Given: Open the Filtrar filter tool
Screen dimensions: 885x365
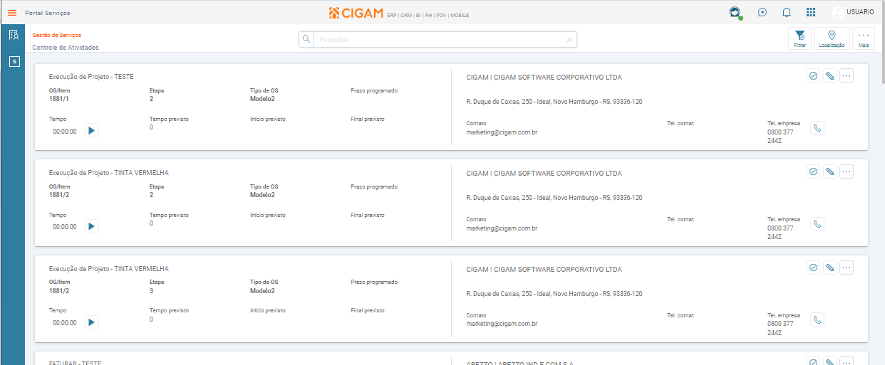Looking at the screenshot, I should (799, 38).
